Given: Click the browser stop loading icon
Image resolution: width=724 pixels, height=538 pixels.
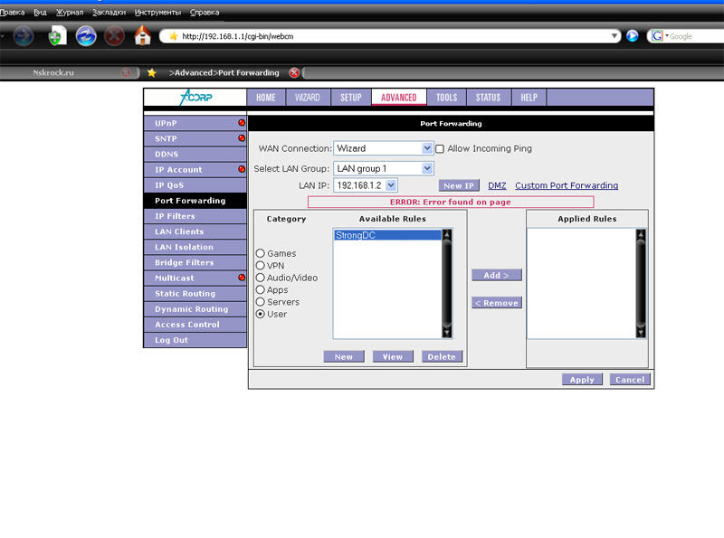Looking at the screenshot, I should point(114,36).
